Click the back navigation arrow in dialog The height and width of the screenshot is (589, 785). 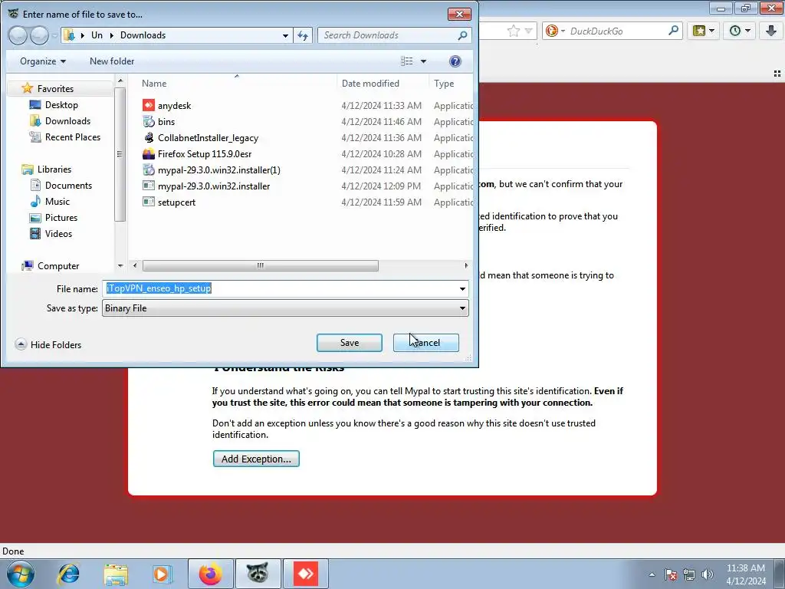(18, 35)
